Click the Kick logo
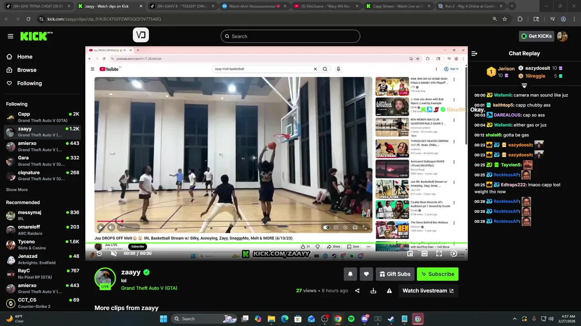The height and width of the screenshot is (326, 581). click(37, 36)
